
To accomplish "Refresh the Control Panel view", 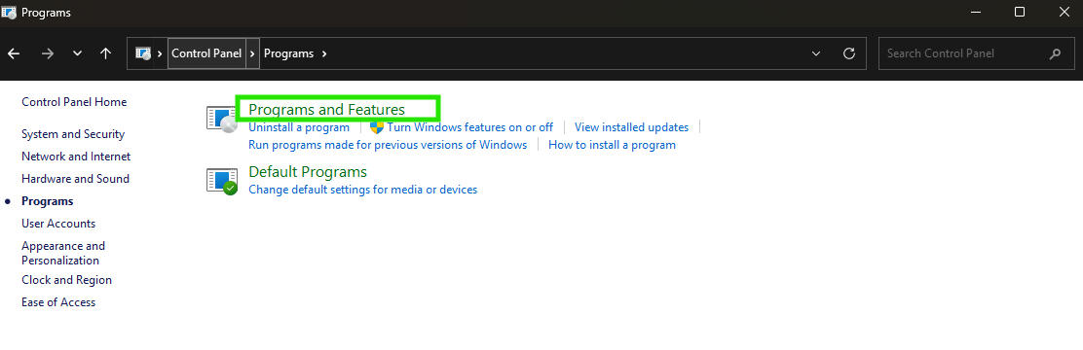I will 849,53.
